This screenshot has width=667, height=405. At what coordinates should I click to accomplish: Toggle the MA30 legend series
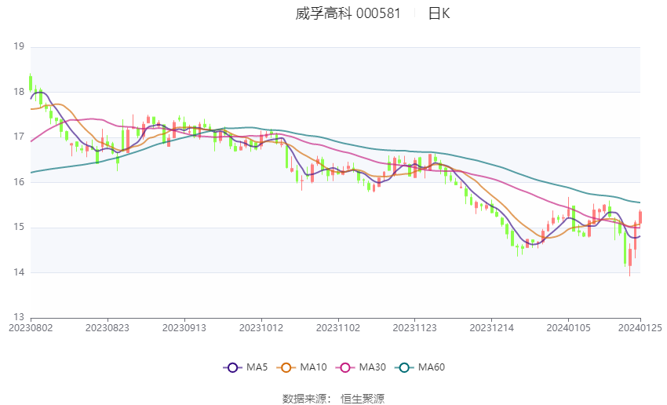[x=361, y=367]
